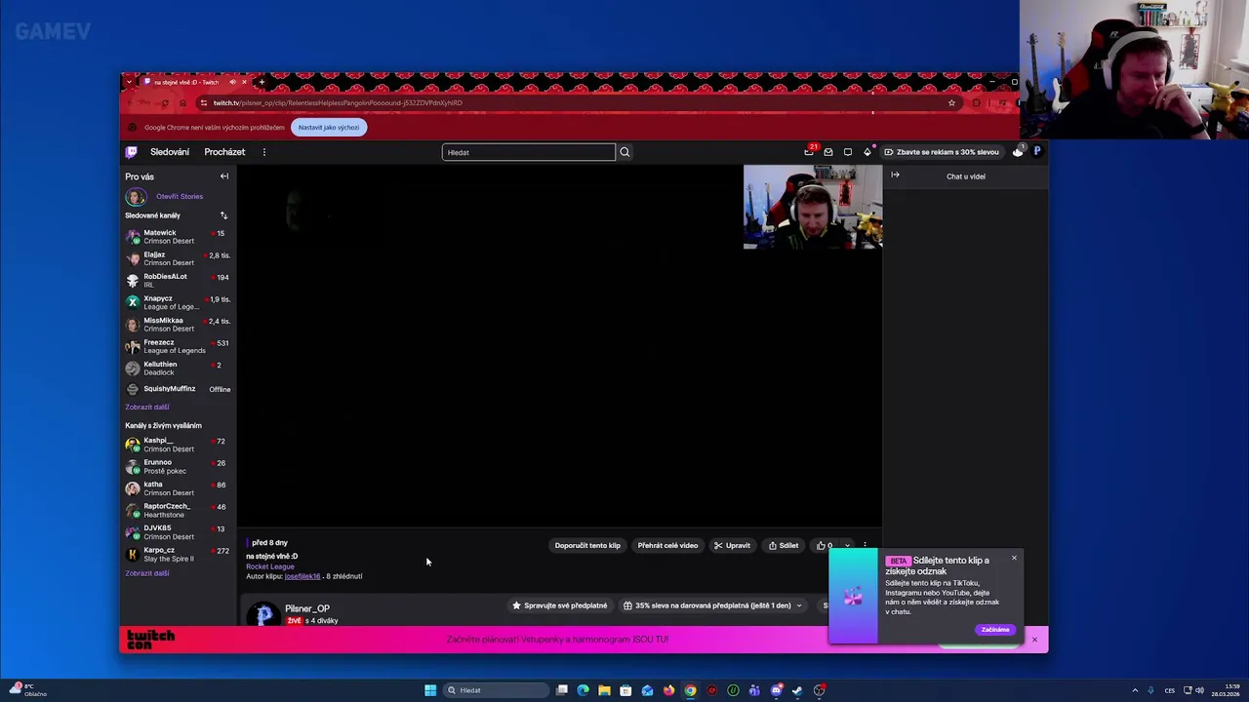Click Přehrát celé video button
The image size is (1249, 702).
667,546
